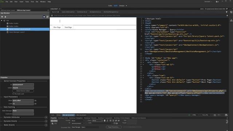Insert unordered list
Image resolution: width=233 pixels, height=131 pixels.
110,120
